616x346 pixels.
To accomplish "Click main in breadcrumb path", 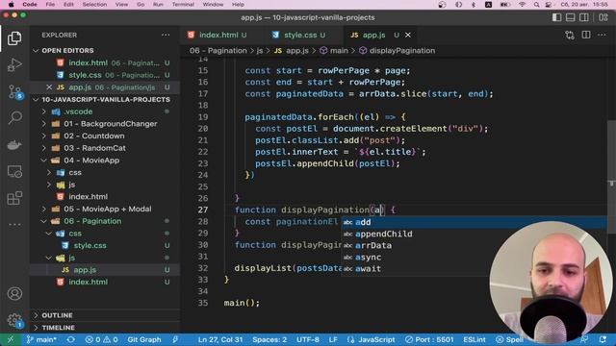I will coord(339,51).
